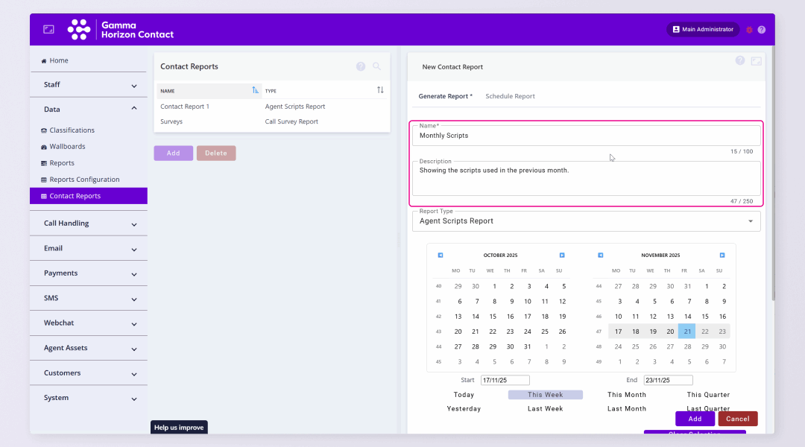Open the Report Type dropdown
This screenshot has height=447, width=805.
pyautogui.click(x=586, y=221)
